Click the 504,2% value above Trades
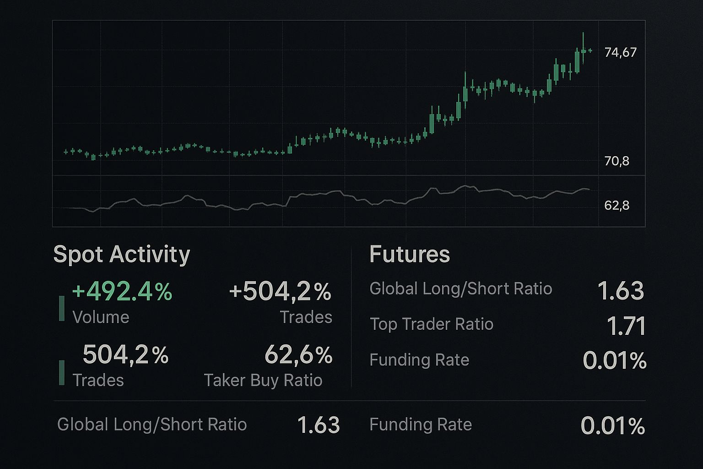Screen dimensions: 703x469 point(125,355)
